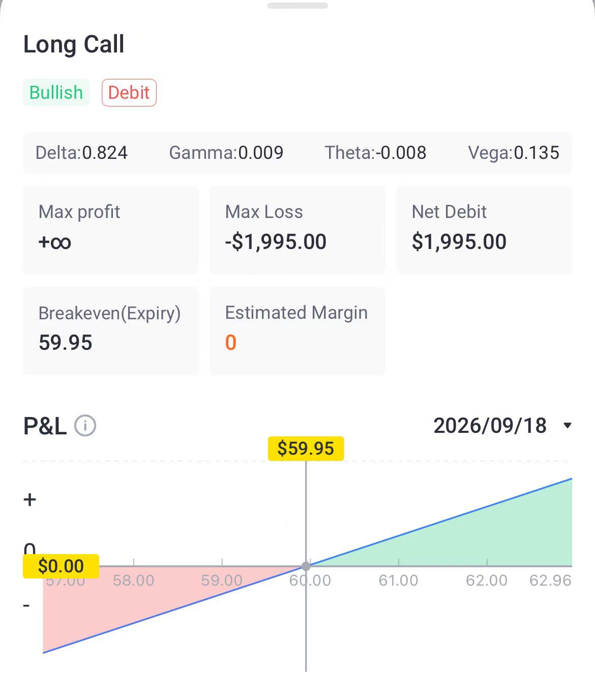This screenshot has height=690, width=595.
Task: Open the 2026/09/18 expiry date dropdown
Action: [x=490, y=426]
